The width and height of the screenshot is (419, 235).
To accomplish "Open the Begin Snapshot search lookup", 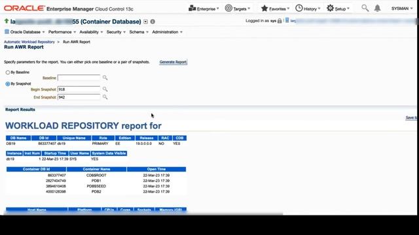I will (105, 89).
